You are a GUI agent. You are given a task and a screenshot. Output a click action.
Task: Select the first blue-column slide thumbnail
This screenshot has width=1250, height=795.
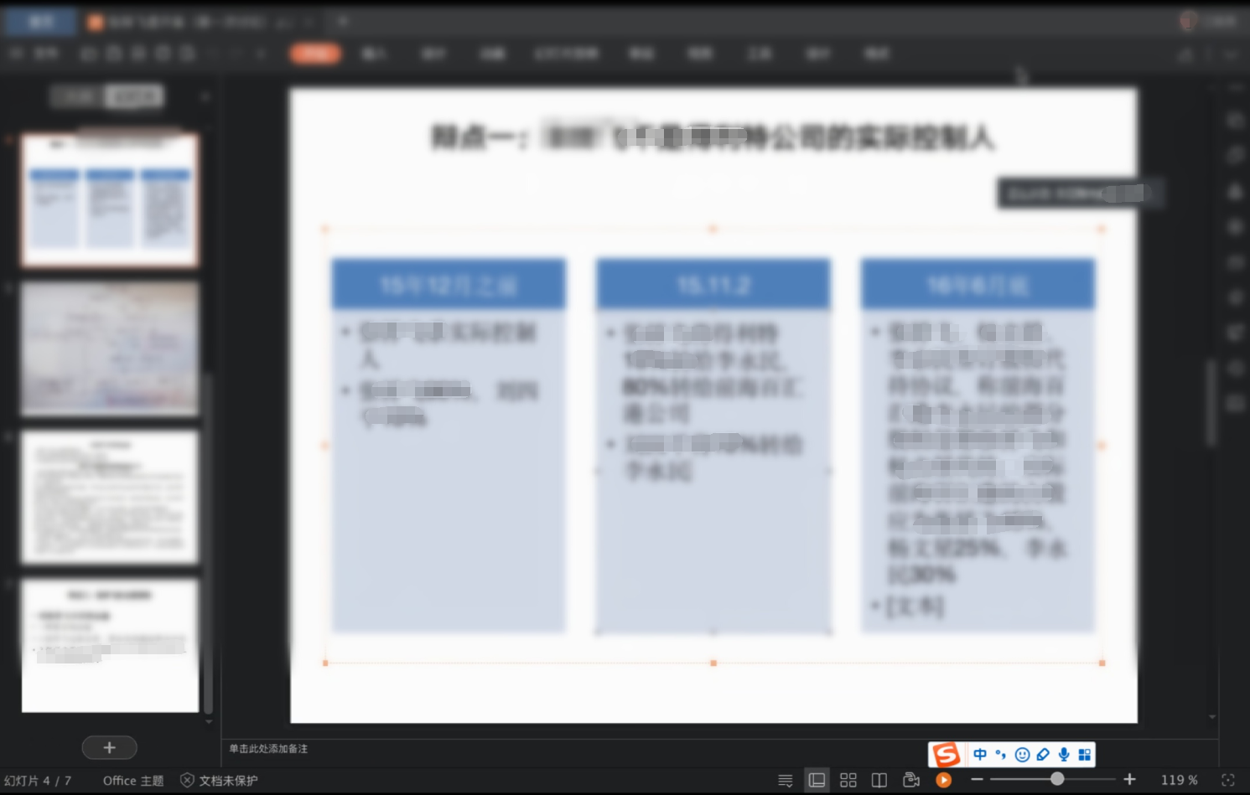coord(110,200)
